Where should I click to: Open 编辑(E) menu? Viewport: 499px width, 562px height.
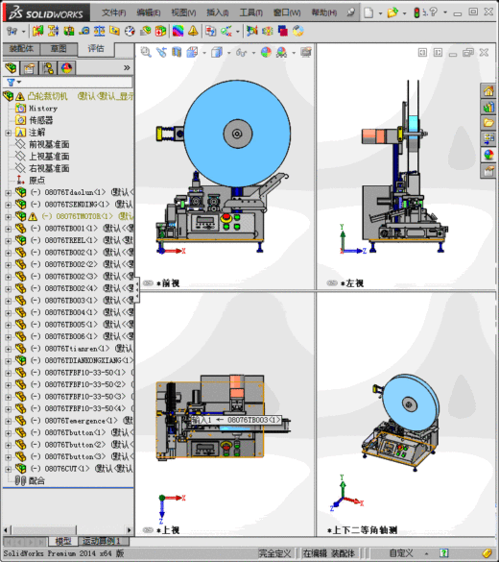(148, 12)
